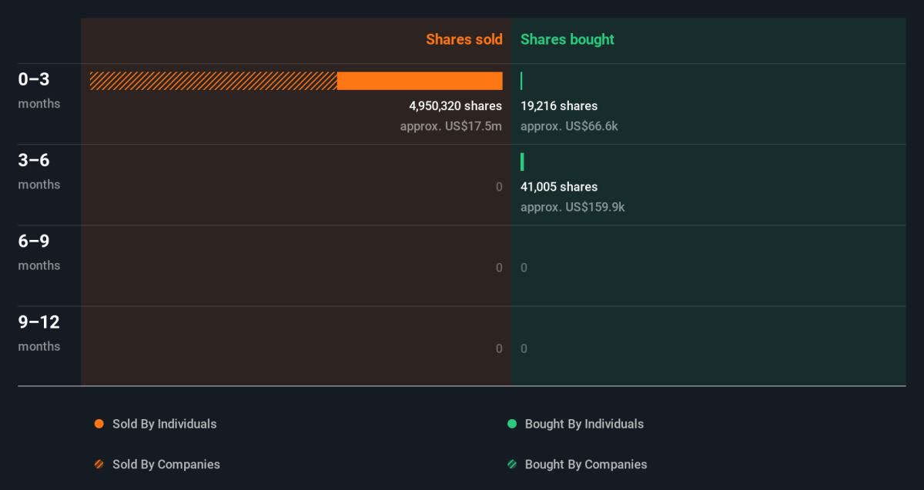Click the approx. US$159.9k amount

tap(572, 207)
